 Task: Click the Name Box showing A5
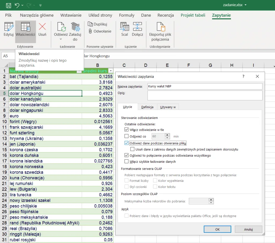pos(8,56)
